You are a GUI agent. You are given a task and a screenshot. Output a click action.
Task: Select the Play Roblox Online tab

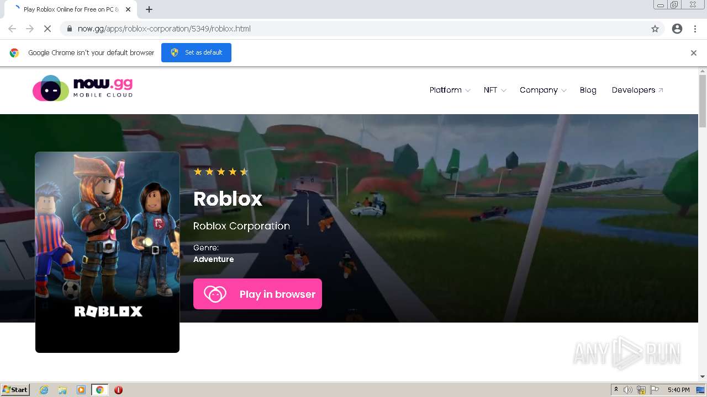click(x=70, y=9)
